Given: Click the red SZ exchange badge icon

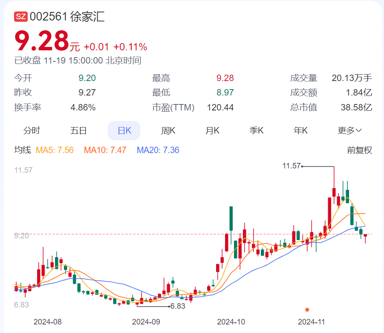Looking at the screenshot, I should click(20, 17).
